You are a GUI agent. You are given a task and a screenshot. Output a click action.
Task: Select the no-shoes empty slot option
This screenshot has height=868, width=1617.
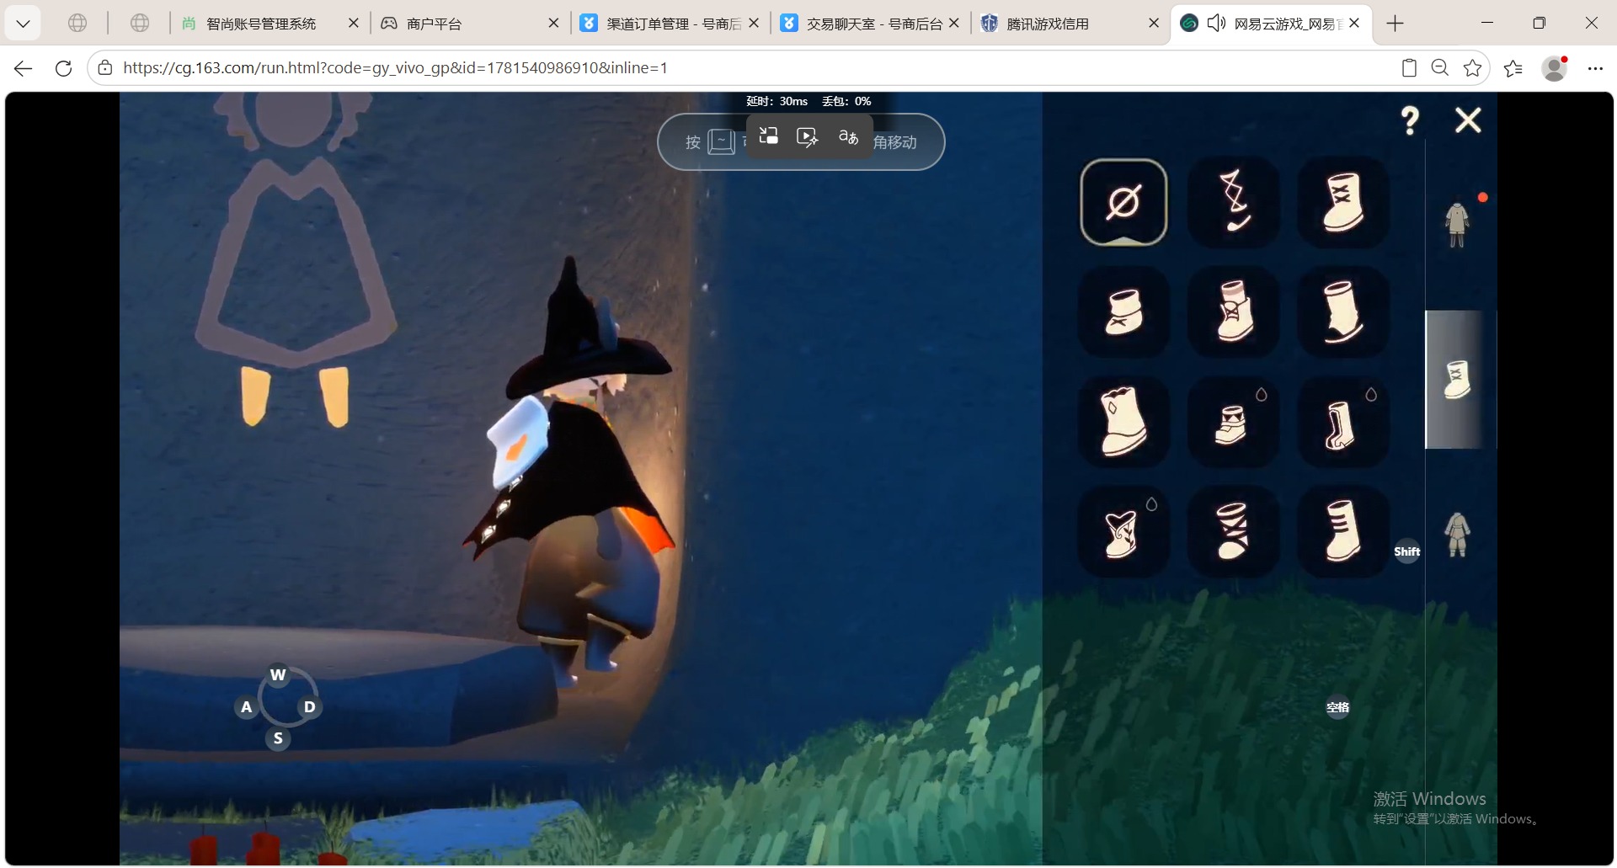pos(1123,202)
